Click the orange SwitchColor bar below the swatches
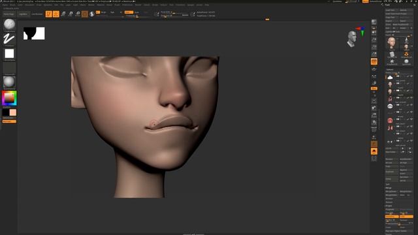The height and width of the screenshot is (235, 418). pyautogui.click(x=9, y=121)
